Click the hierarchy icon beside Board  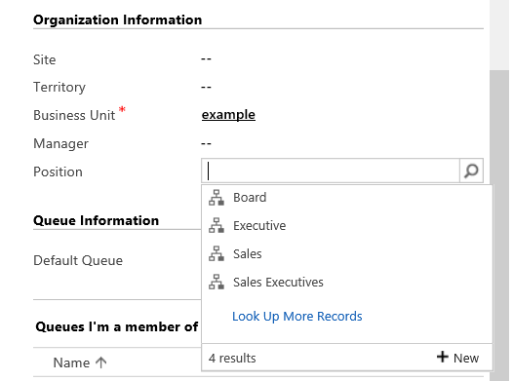coord(217,198)
